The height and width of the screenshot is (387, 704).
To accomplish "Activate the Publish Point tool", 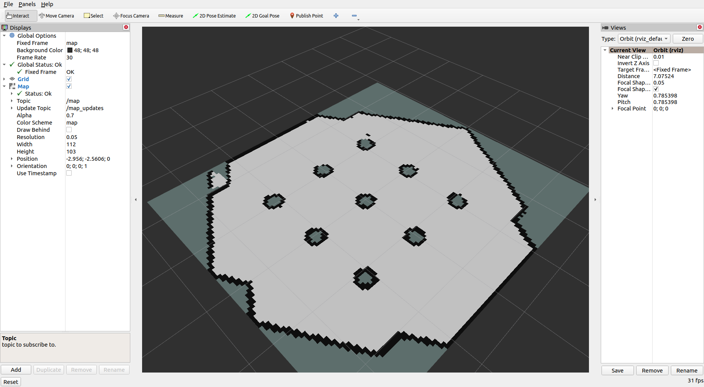I will [307, 16].
